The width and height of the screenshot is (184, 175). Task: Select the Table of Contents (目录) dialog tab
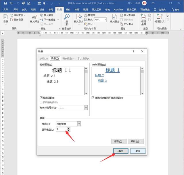[x=55, y=58]
